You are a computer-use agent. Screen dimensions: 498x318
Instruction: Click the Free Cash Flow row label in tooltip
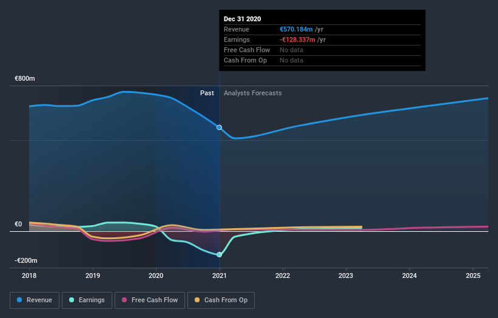pyautogui.click(x=247, y=50)
